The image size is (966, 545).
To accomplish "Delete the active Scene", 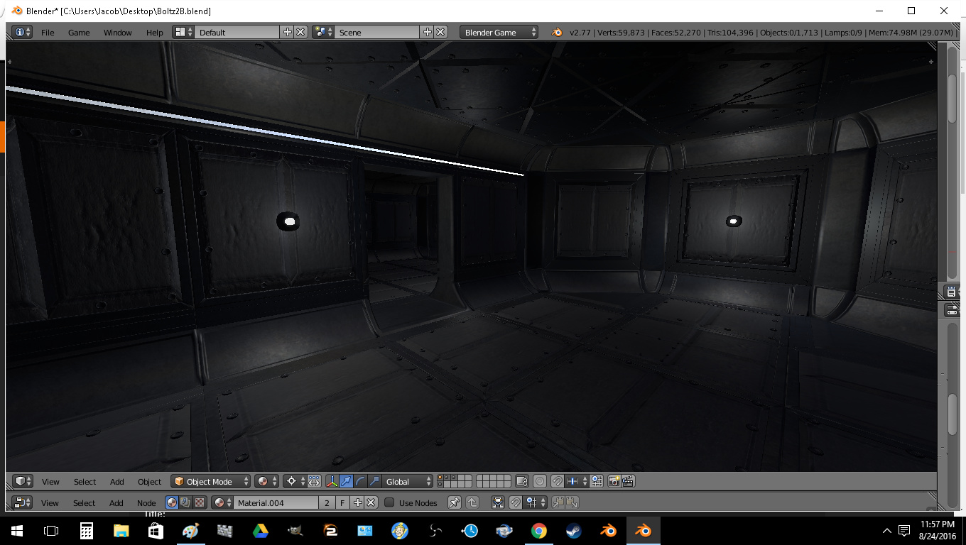I will pyautogui.click(x=441, y=32).
